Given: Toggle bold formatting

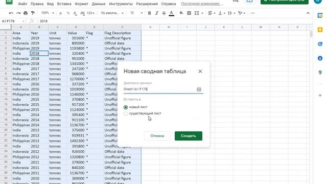Looking at the screenshot, I should tap(149, 13).
